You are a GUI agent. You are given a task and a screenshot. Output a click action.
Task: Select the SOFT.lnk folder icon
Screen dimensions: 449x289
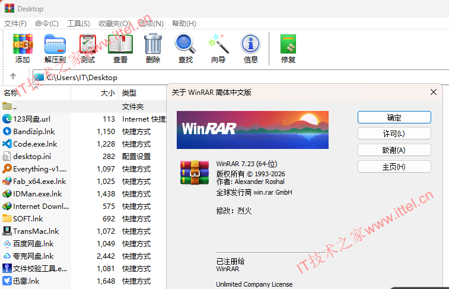click(7, 218)
